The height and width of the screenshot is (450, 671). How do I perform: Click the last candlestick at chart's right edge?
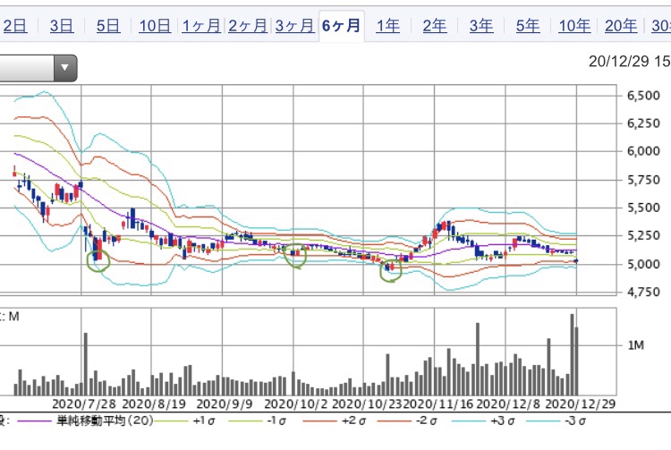tap(577, 260)
